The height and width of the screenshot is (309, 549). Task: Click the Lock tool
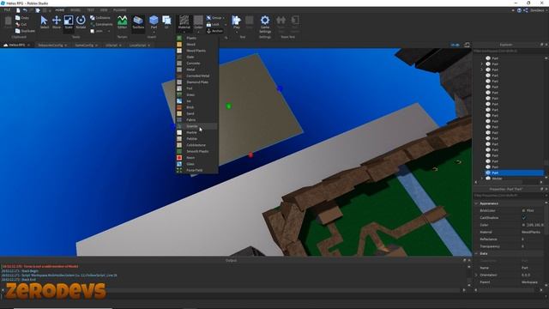coord(213,25)
